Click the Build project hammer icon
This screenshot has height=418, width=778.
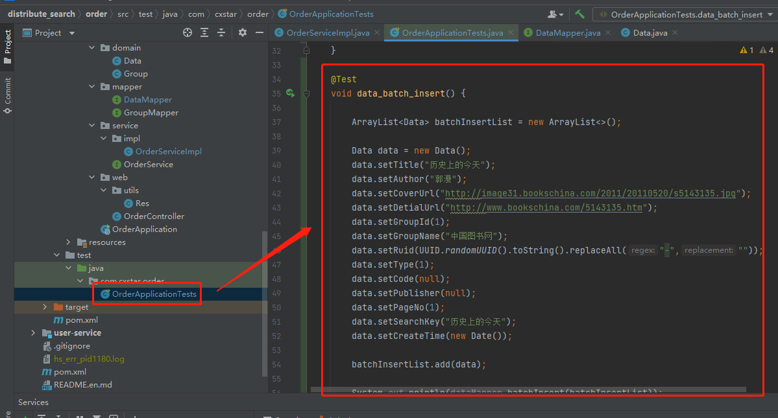[x=579, y=14]
